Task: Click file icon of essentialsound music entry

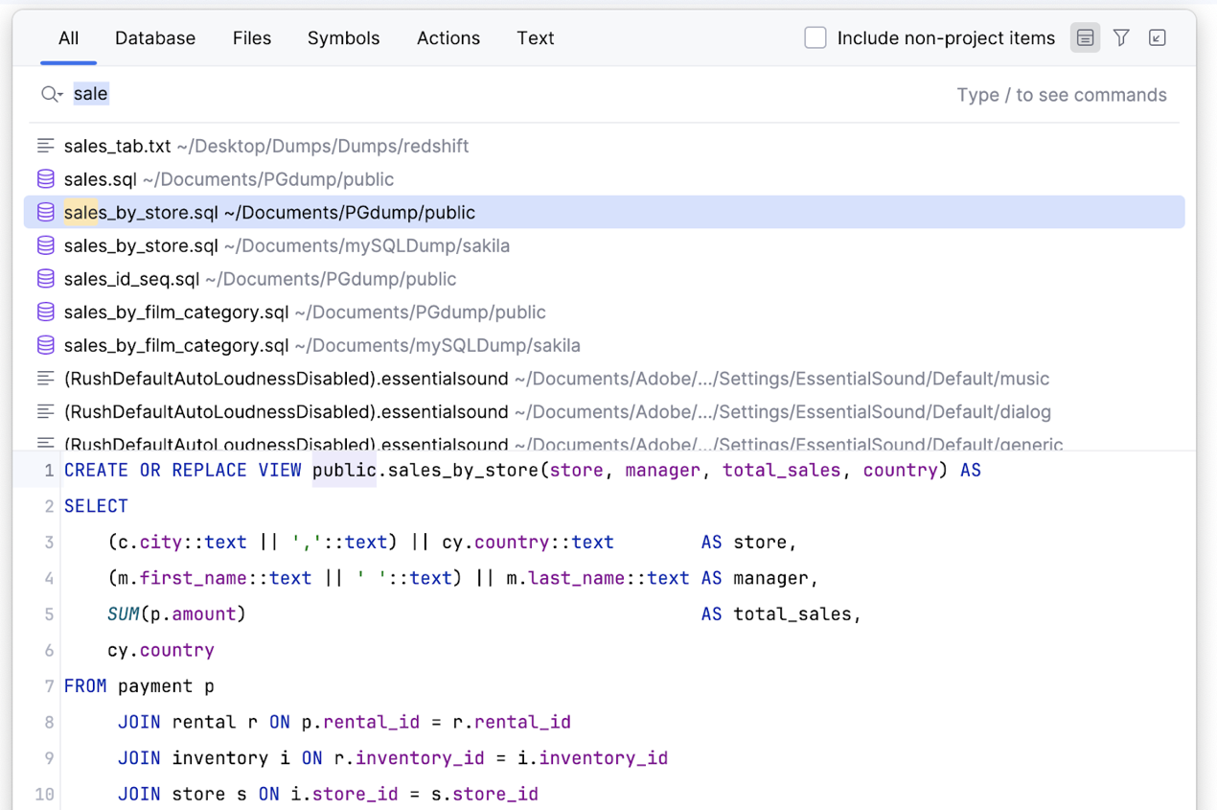Action: [x=46, y=379]
